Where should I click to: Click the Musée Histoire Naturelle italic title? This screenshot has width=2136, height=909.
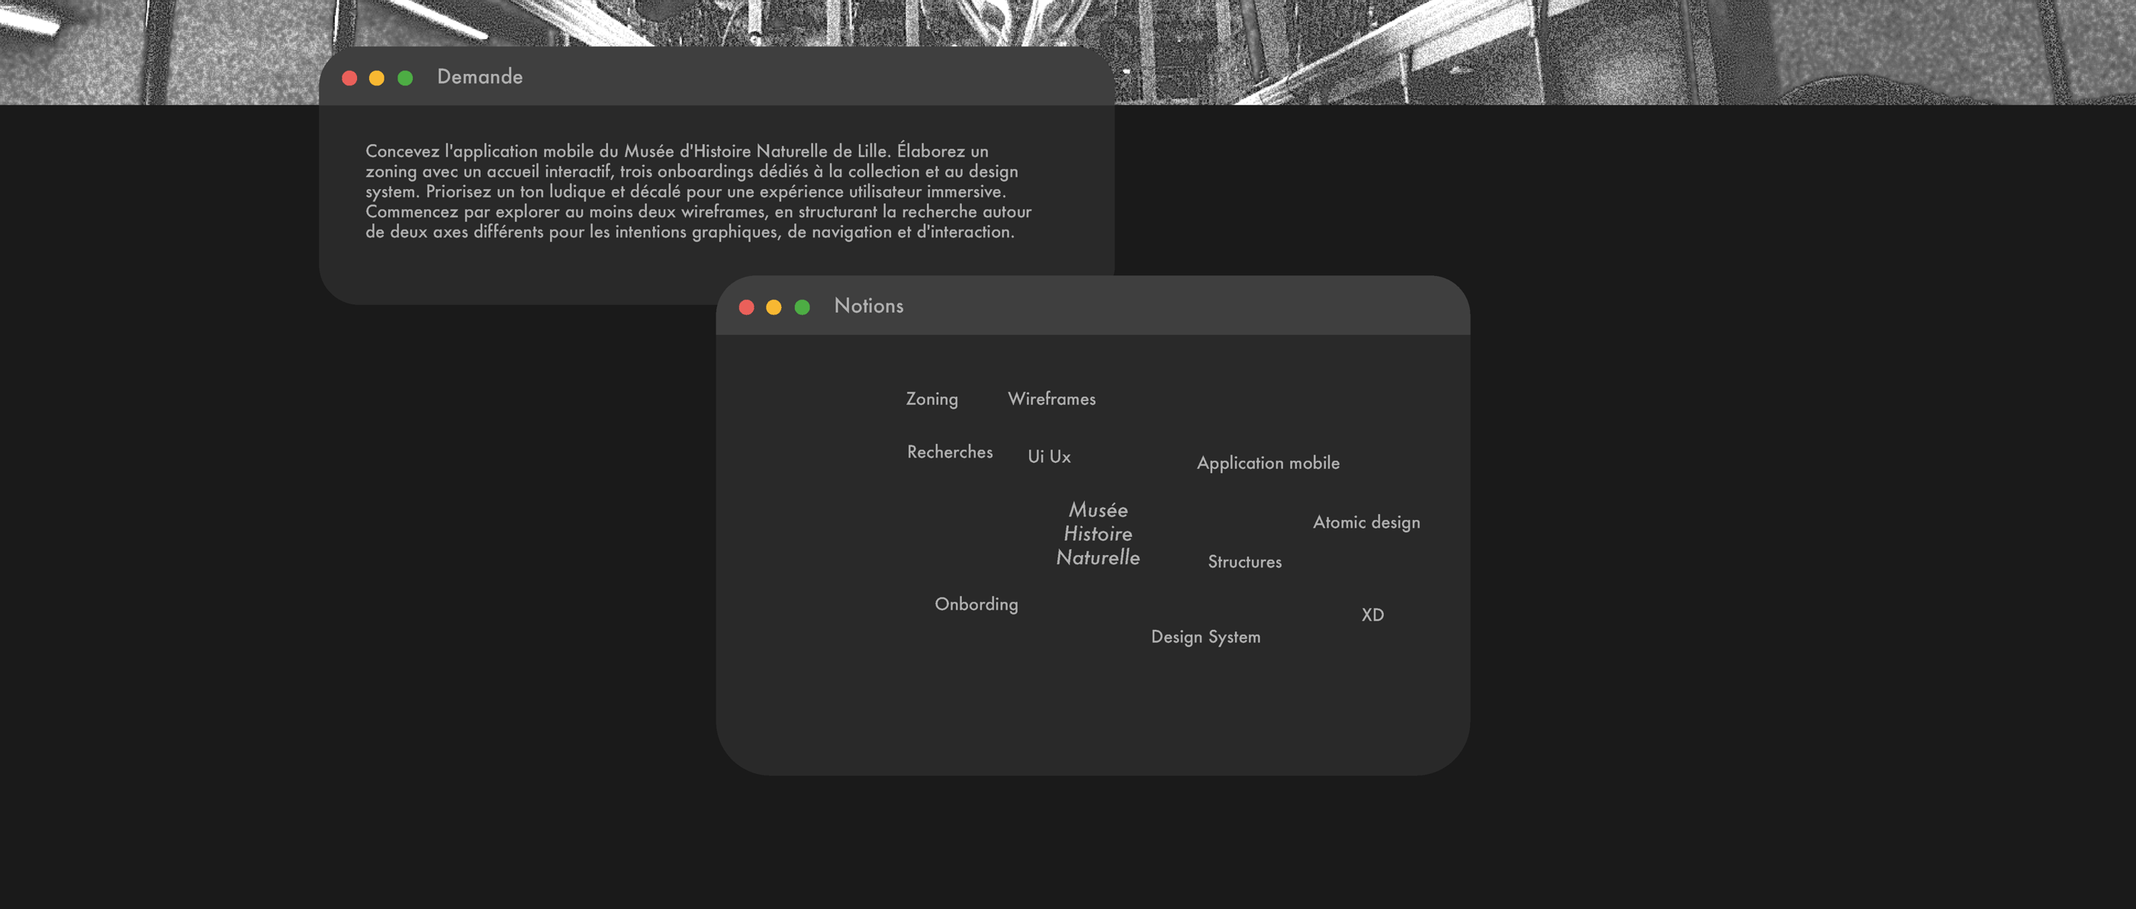click(x=1097, y=534)
